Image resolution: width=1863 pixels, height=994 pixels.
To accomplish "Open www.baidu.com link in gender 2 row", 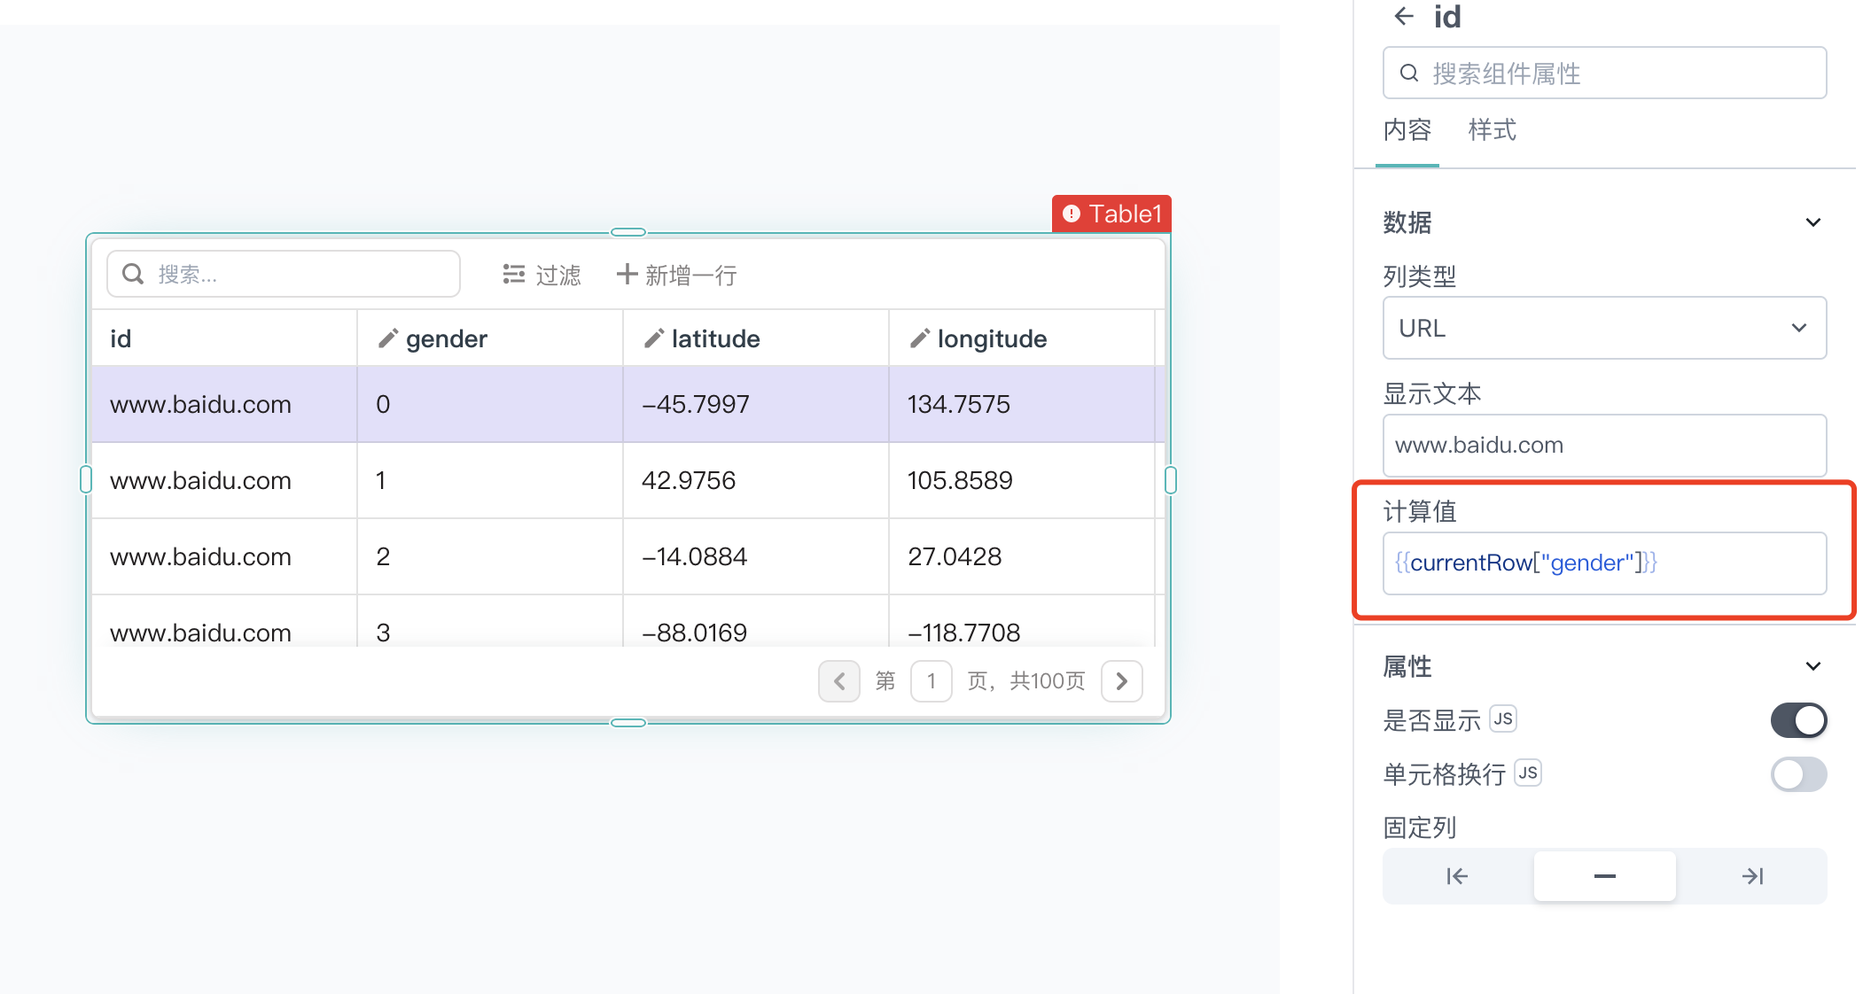I will coord(200,556).
